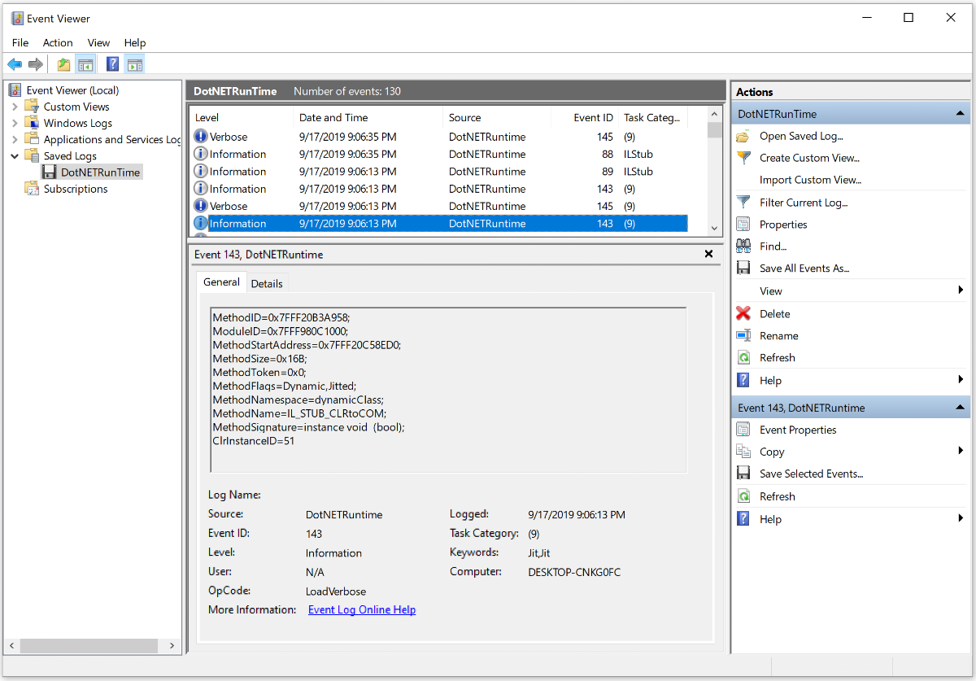Click the red X Delete icon
The height and width of the screenshot is (681, 976).
(x=743, y=313)
